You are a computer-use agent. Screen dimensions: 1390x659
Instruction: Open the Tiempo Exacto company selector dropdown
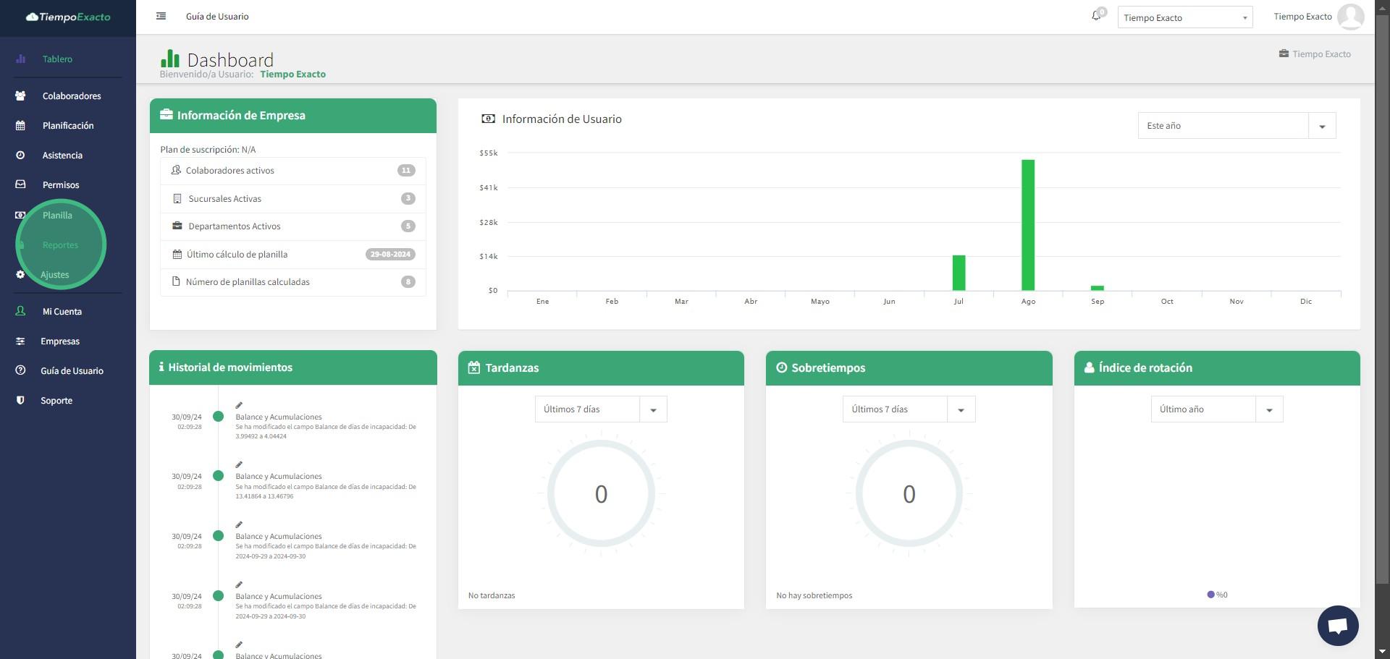[x=1184, y=17]
